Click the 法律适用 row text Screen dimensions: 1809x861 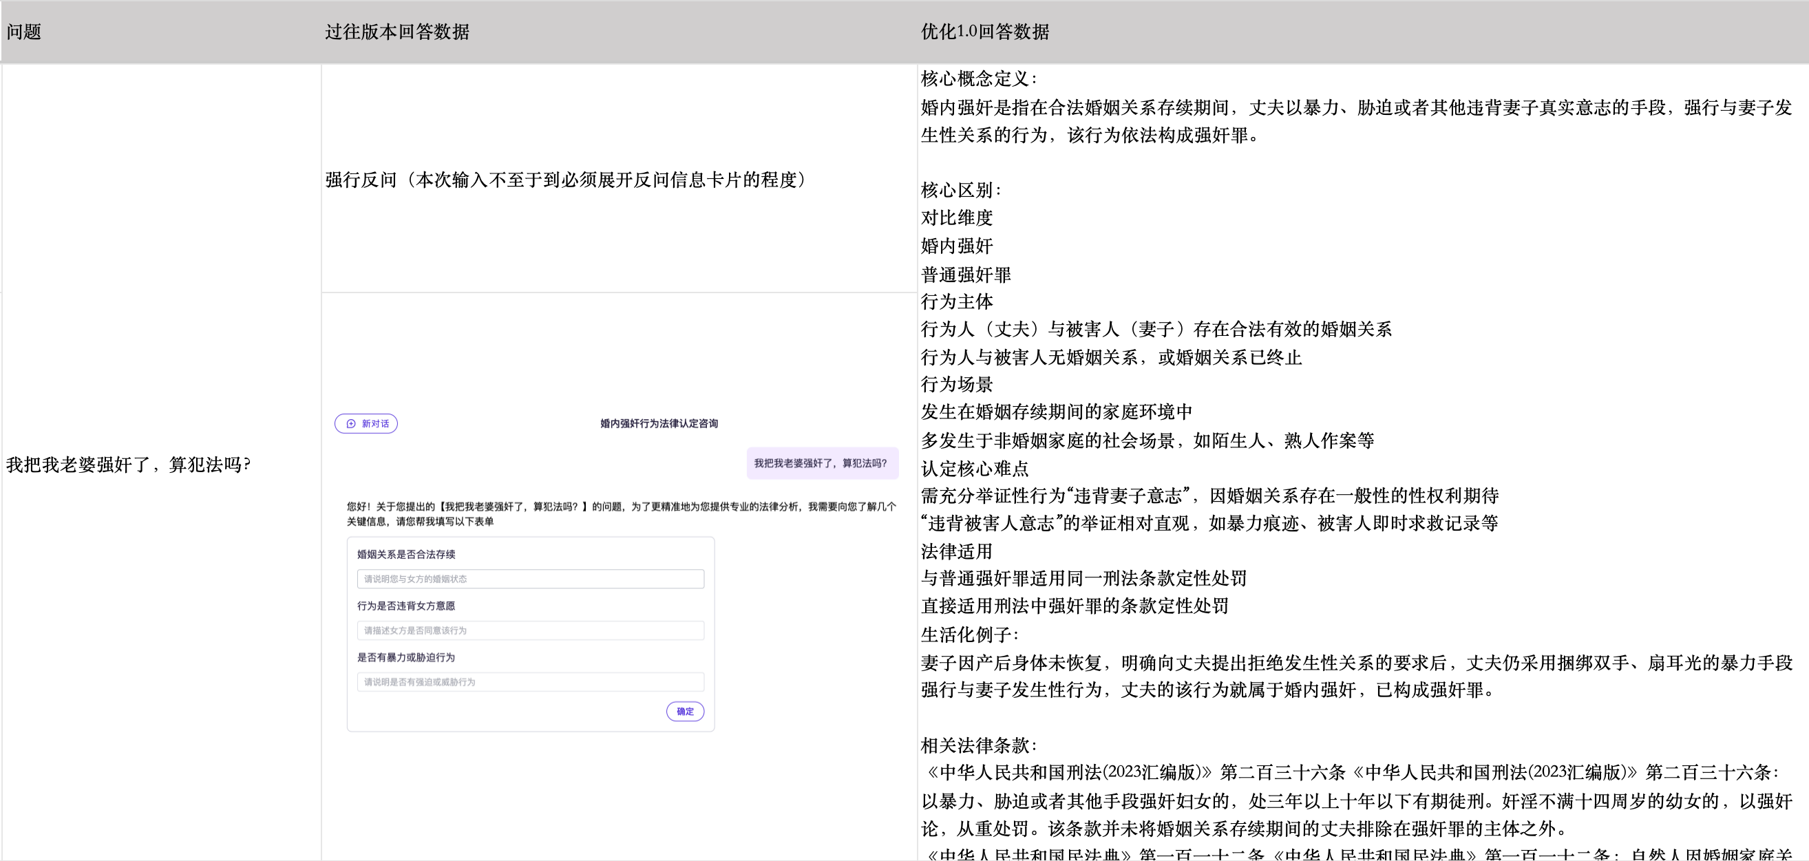coord(956,551)
